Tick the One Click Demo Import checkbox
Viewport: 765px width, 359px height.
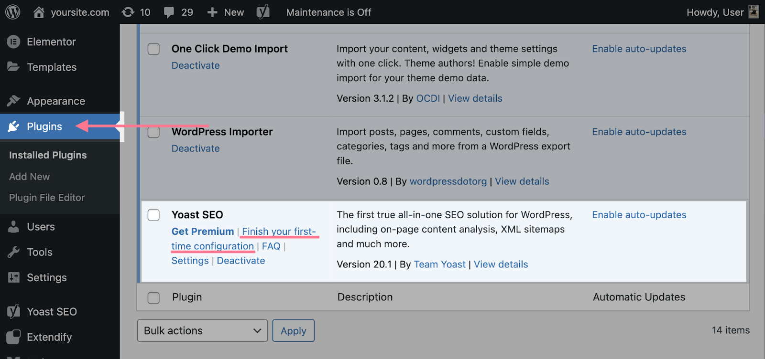coord(153,49)
